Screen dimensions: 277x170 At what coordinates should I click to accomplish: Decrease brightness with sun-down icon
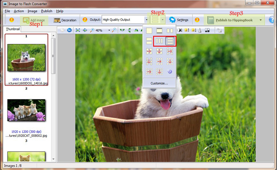click(x=193, y=30)
